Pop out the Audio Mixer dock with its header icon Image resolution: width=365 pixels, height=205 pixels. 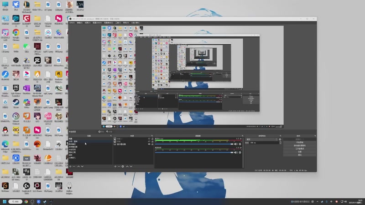click(242, 136)
